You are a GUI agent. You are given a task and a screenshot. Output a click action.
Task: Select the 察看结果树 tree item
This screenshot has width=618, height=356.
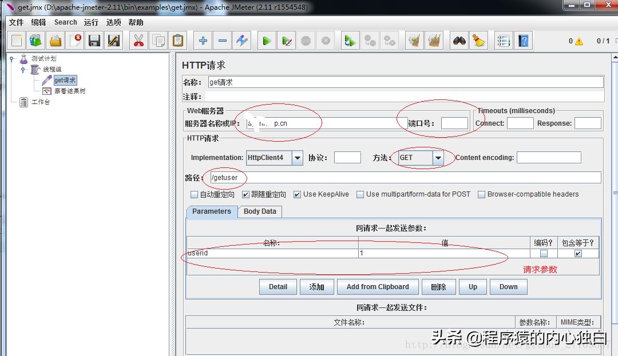point(69,90)
